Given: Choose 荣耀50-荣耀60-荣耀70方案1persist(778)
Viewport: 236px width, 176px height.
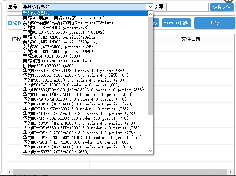Looking at the screenshot, I should 85,18.
